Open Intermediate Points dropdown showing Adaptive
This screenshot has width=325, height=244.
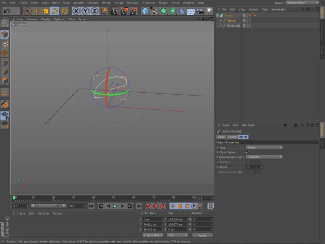[264, 157]
